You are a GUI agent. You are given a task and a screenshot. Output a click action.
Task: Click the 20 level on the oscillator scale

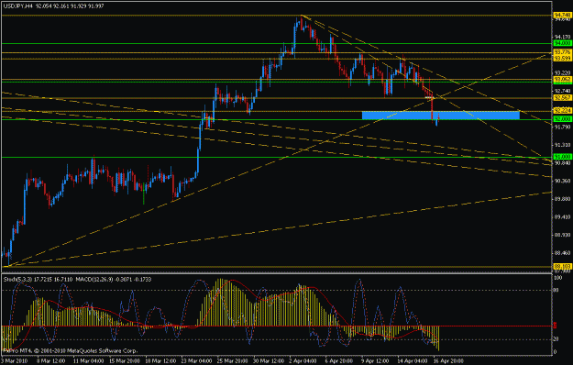tap(556, 339)
